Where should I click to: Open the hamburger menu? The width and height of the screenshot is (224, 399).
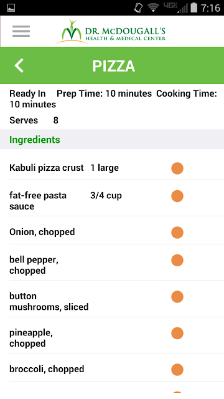click(x=21, y=31)
